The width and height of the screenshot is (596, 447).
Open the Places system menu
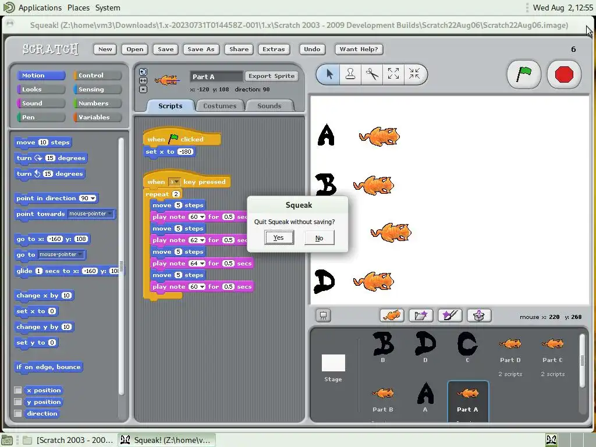click(x=79, y=8)
